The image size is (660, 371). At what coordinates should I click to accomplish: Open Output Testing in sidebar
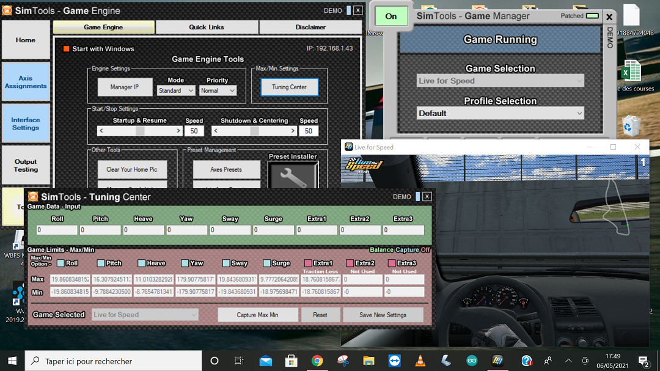point(26,165)
